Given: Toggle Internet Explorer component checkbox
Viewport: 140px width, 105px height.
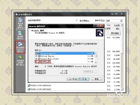Looking at the screenshot, I should click(36, 53).
